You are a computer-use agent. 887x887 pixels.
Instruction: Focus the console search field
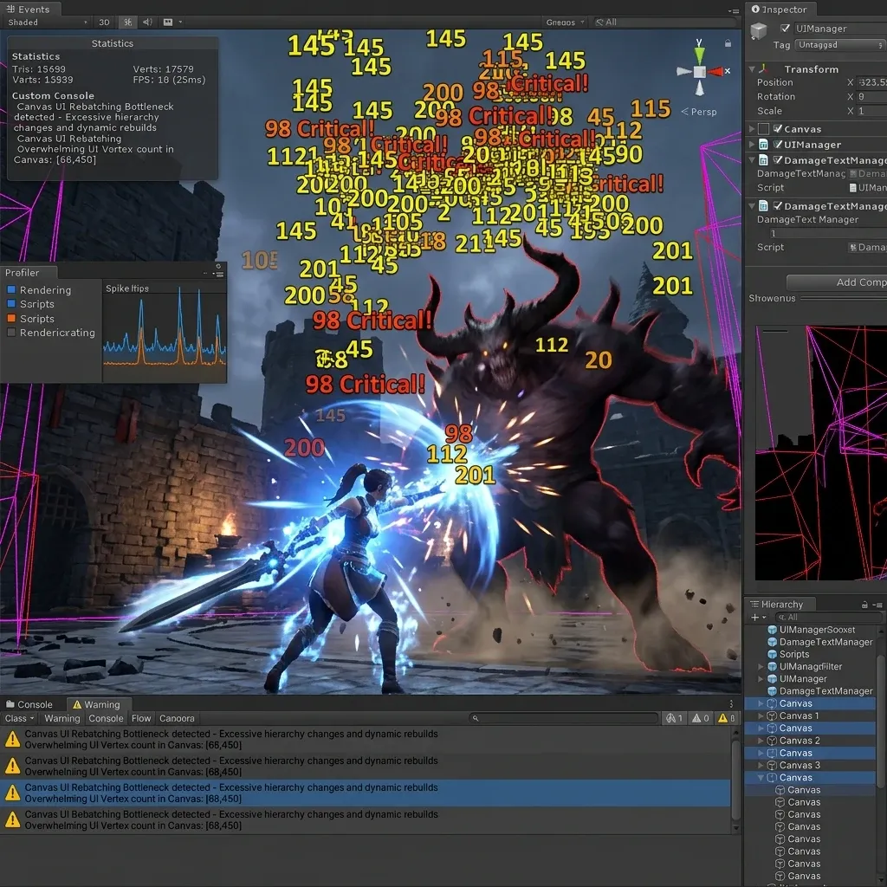click(x=564, y=718)
